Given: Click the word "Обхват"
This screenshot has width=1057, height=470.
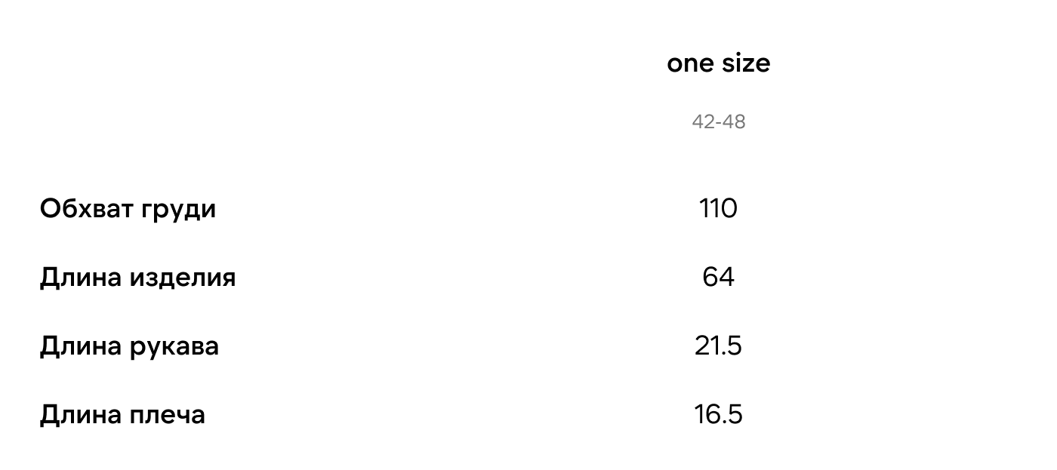Looking at the screenshot, I should [x=85, y=209].
